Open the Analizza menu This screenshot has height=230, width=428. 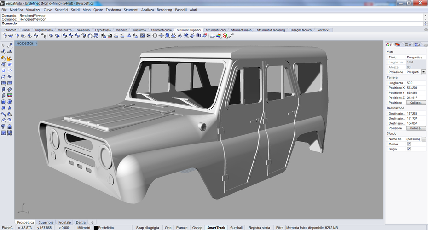pos(147,10)
